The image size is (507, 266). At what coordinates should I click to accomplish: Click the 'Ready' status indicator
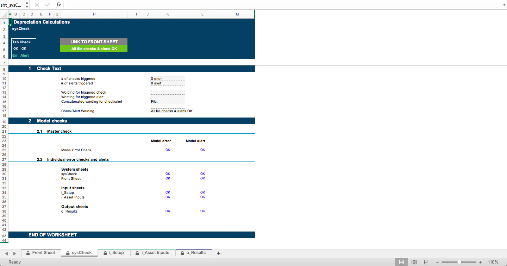(15, 262)
